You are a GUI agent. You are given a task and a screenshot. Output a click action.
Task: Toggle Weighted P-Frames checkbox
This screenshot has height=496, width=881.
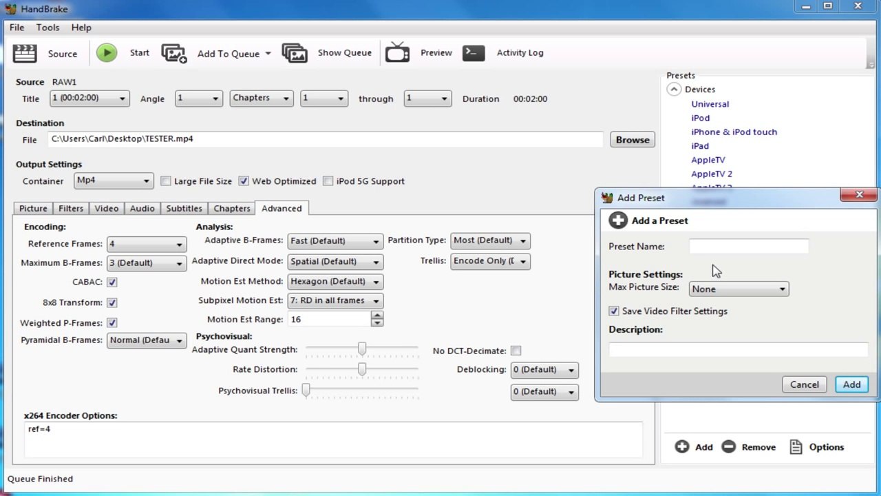pyautogui.click(x=112, y=322)
